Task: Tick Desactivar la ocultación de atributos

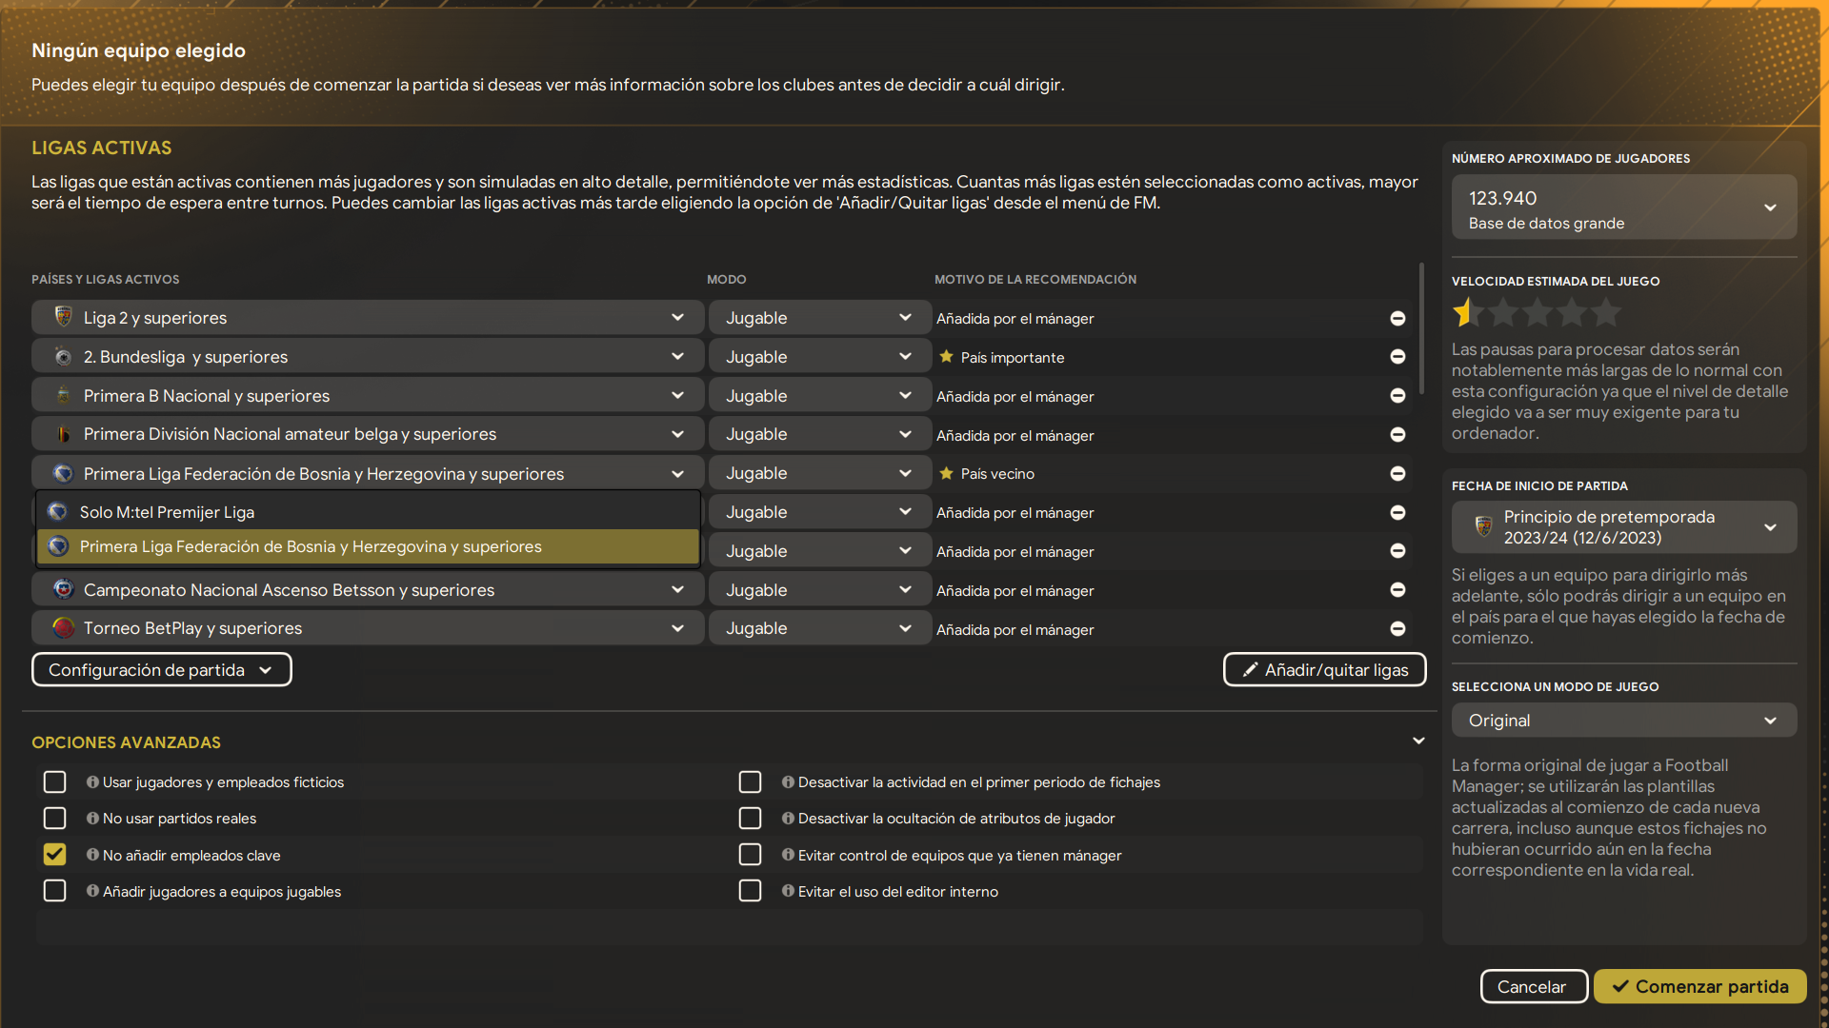Action: coord(751,818)
